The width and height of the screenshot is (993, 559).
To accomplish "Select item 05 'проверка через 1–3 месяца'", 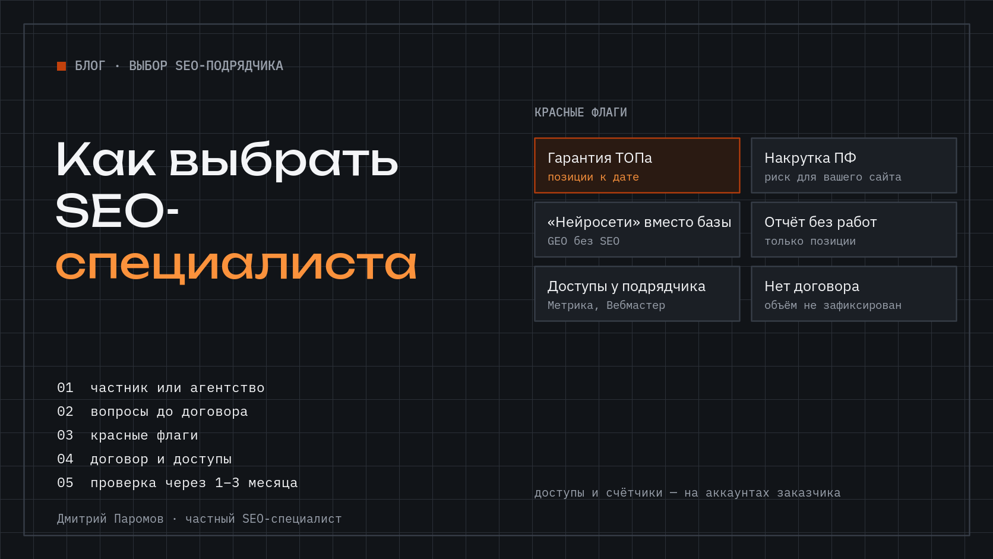I will pyautogui.click(x=178, y=483).
